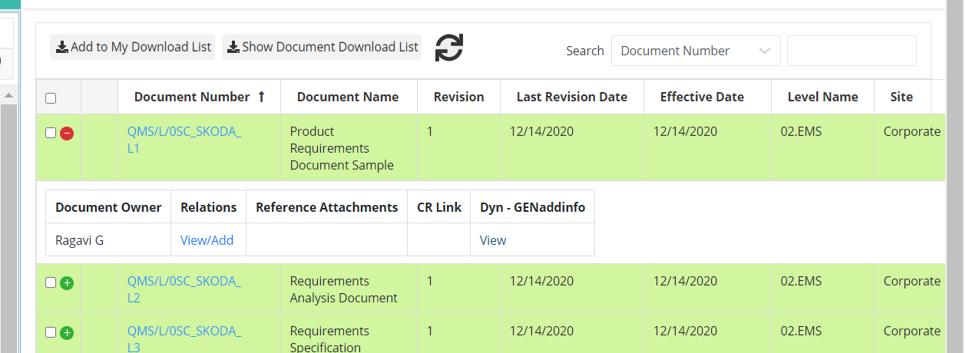Expand row QMS/L/0SC_SKODA_L3 green plus icon
The height and width of the screenshot is (353, 966).
pyautogui.click(x=67, y=333)
